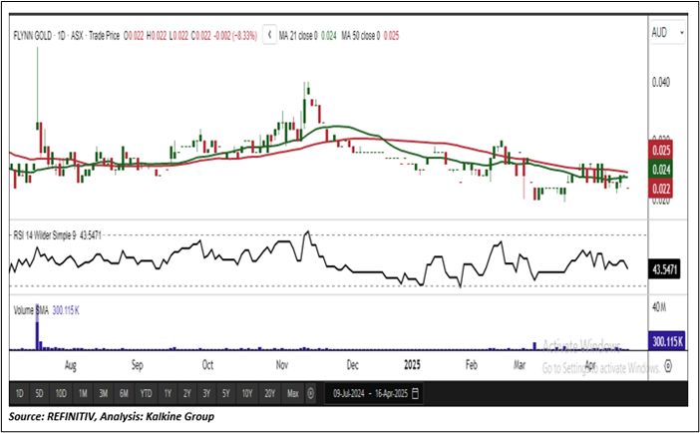Choose the YTD range option

coord(148,392)
